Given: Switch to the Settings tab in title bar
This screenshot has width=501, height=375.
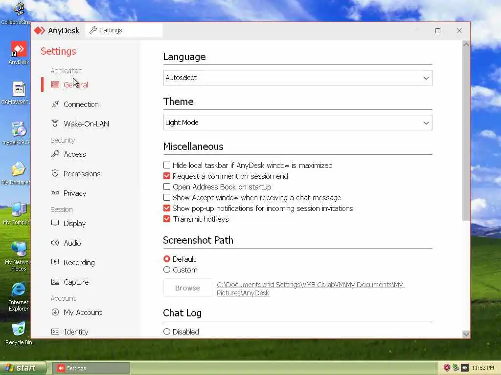Looking at the screenshot, I should pyautogui.click(x=124, y=30).
